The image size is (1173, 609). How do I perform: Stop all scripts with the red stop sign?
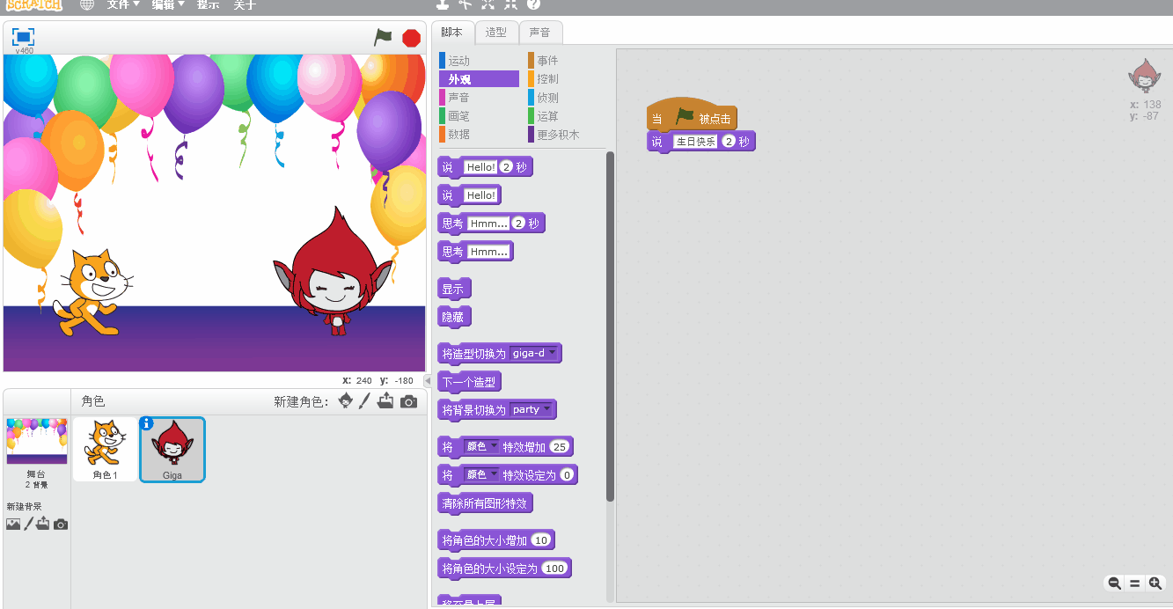coord(411,38)
